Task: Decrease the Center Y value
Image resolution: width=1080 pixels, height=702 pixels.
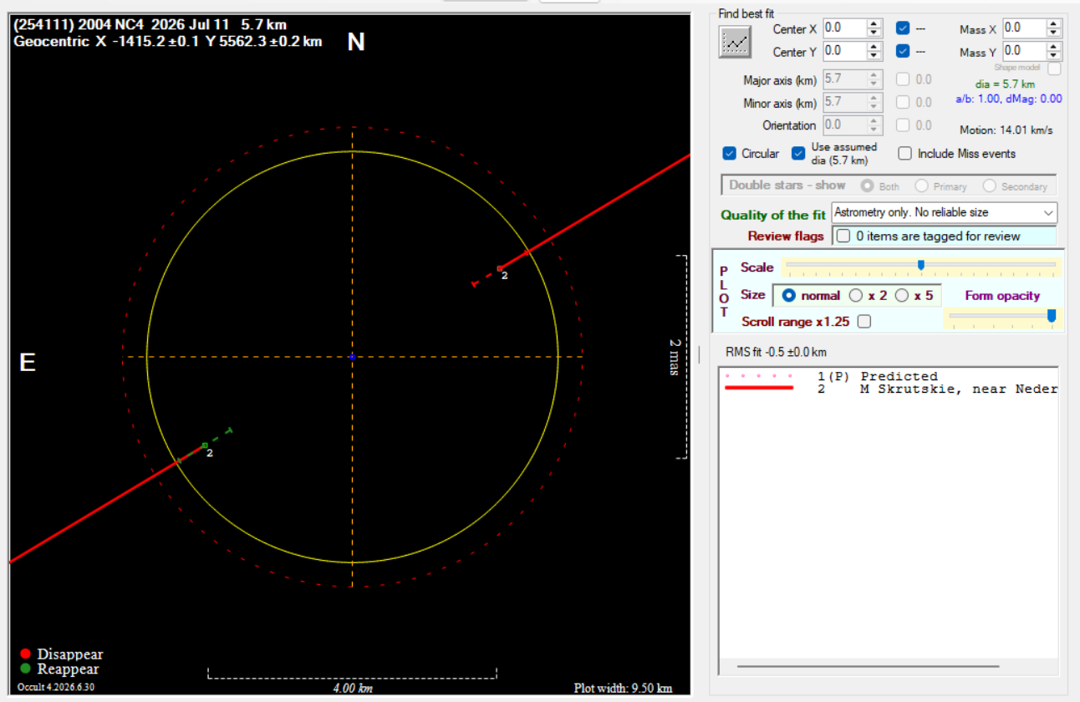Action: 874,56
